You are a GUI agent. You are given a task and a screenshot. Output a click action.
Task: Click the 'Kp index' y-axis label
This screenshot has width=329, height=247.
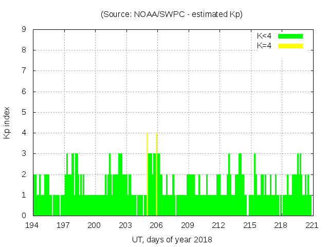tap(7, 122)
